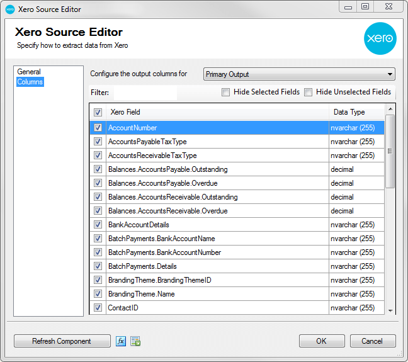The width and height of the screenshot is (408, 362).
Task: Uncheck the AccountNumber field checkbox
Action: [98, 128]
